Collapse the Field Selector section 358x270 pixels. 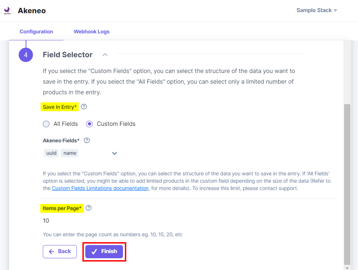pyautogui.click(x=105, y=54)
